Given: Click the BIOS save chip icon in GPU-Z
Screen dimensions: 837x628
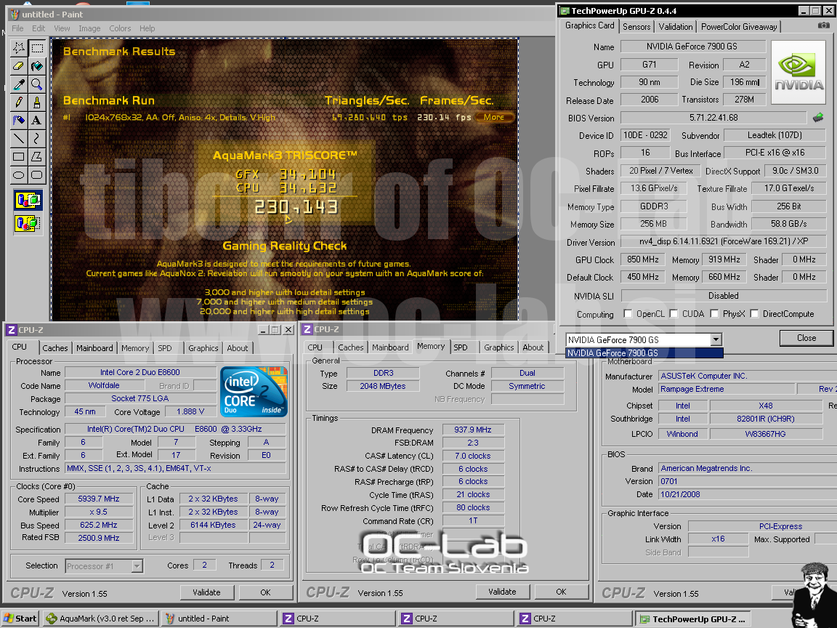Looking at the screenshot, I should tap(818, 117).
